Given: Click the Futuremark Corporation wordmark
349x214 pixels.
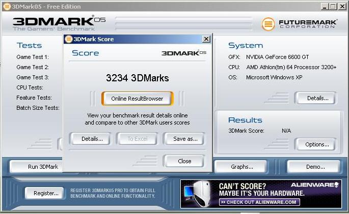Looking at the screenshot, I should [308, 24].
